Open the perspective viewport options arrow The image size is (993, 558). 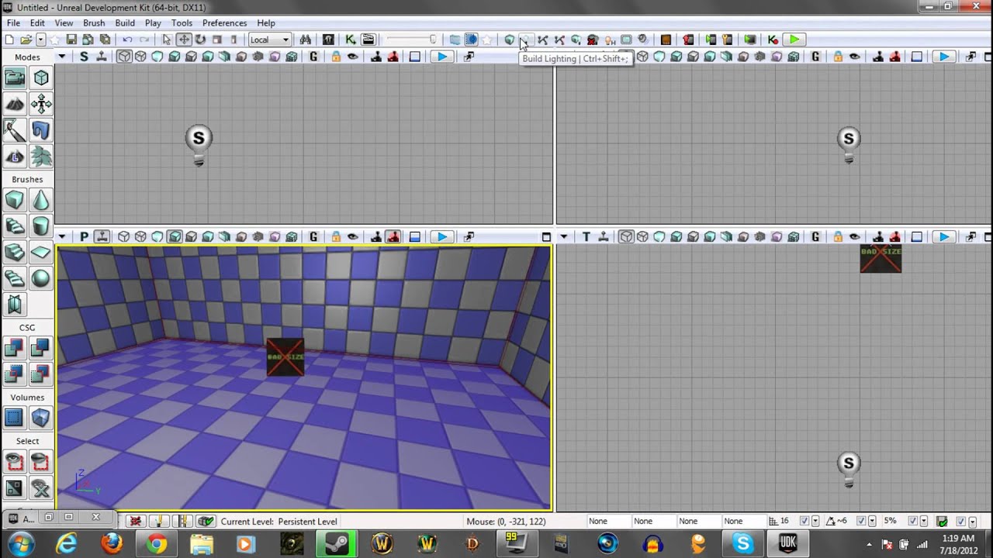click(63, 237)
